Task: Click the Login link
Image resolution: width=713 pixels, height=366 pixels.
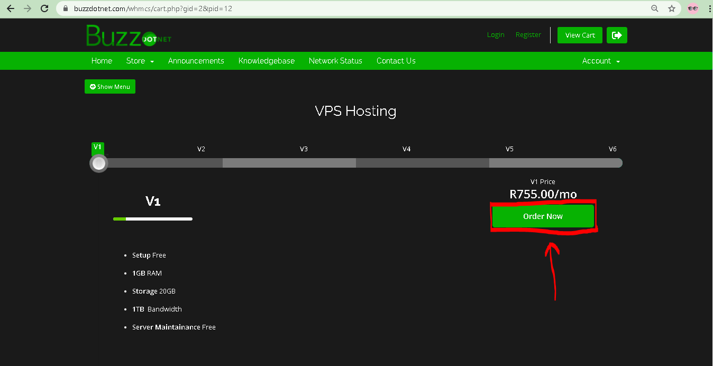Action: pos(496,35)
